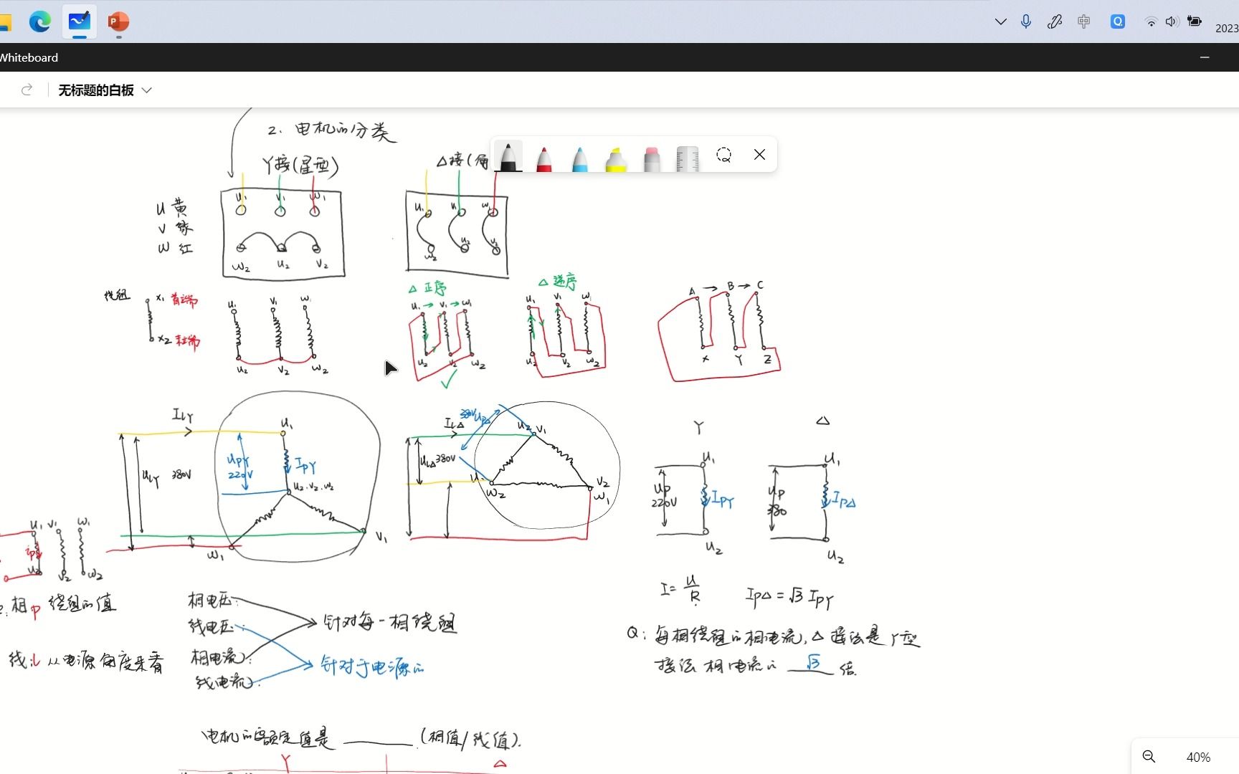Open the whiteboard title dropdown
This screenshot has width=1239, height=774.
tap(147, 90)
